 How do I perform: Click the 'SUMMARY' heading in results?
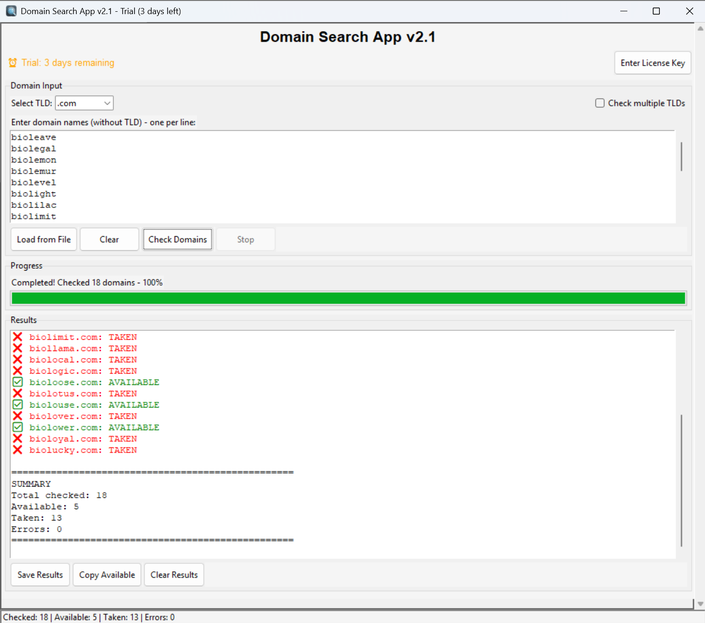(31, 484)
